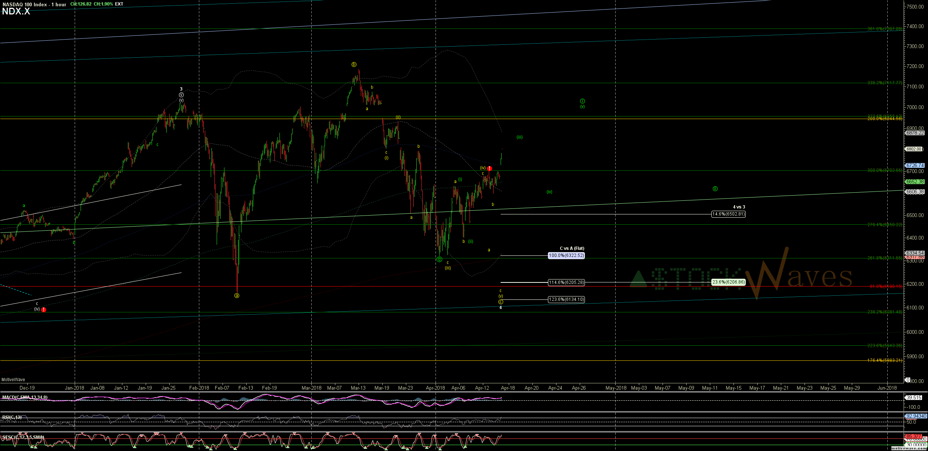Click the Jun-2018 date on time axis

[887, 388]
